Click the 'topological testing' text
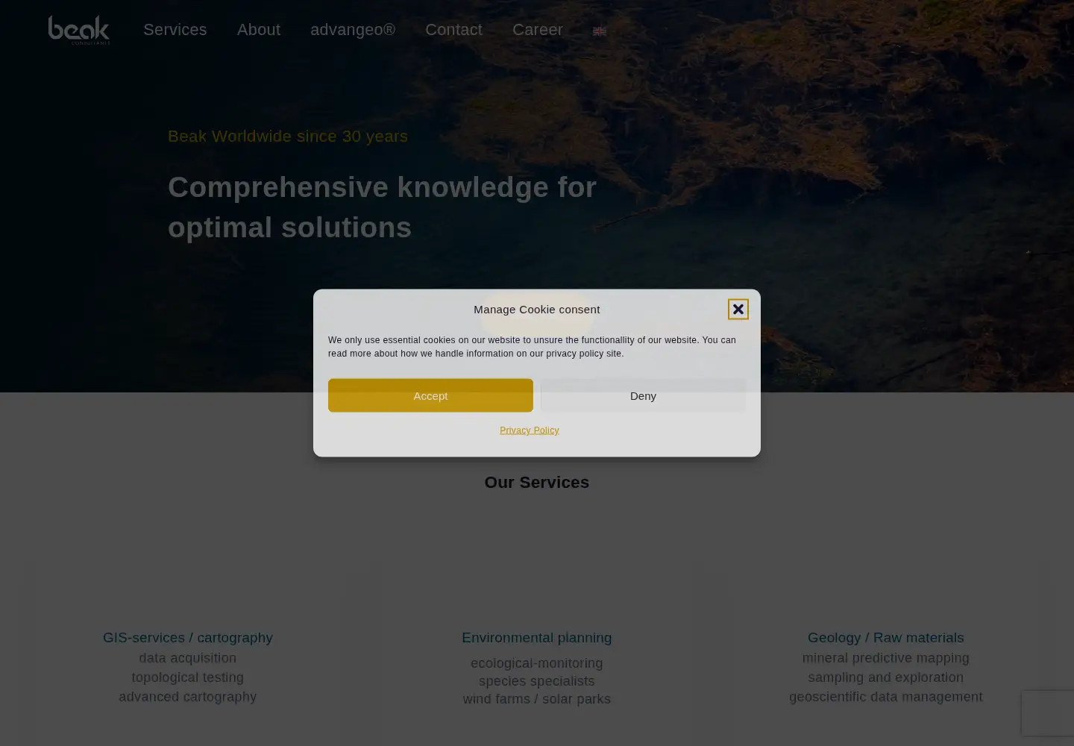 [x=188, y=677]
